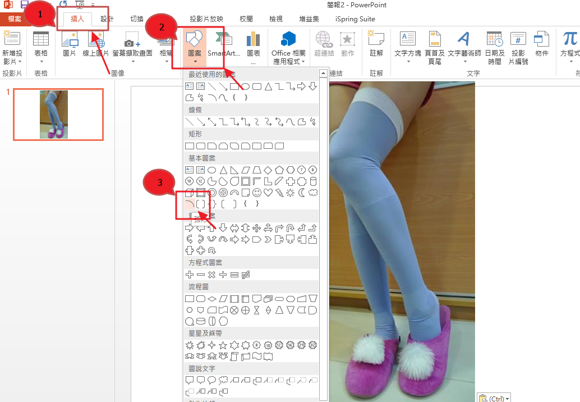
Task: Pick the no-symbol prohibition shape
Action: tap(223, 193)
